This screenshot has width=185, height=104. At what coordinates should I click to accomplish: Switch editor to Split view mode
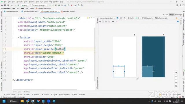pyautogui.click(x=172, y=15)
